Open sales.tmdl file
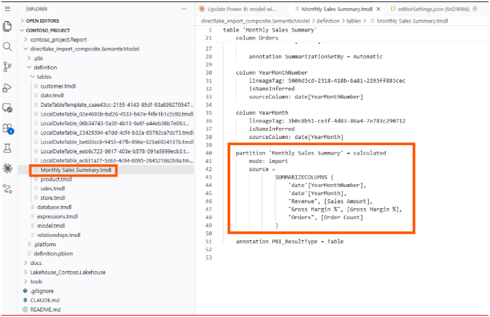 coord(52,189)
